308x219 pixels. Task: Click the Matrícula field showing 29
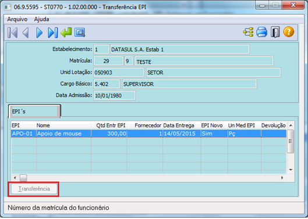point(108,61)
